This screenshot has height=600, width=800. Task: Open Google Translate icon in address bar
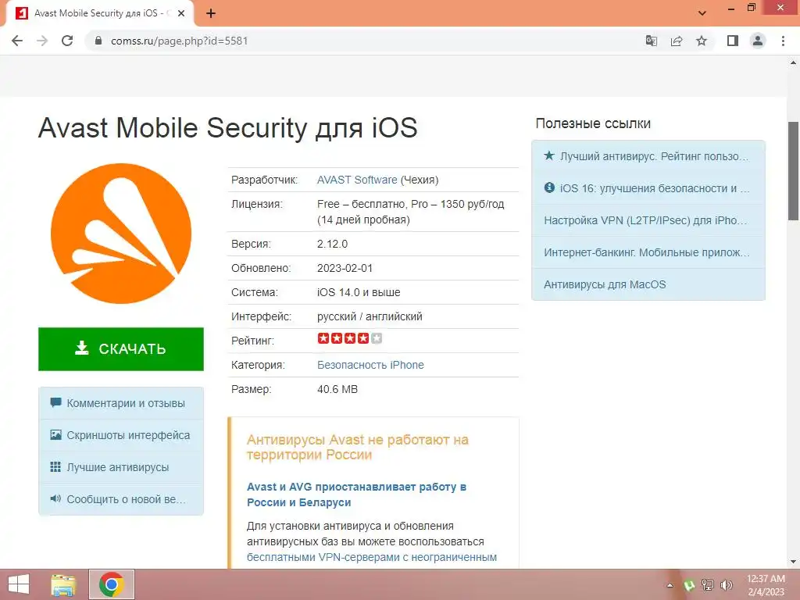(651, 41)
